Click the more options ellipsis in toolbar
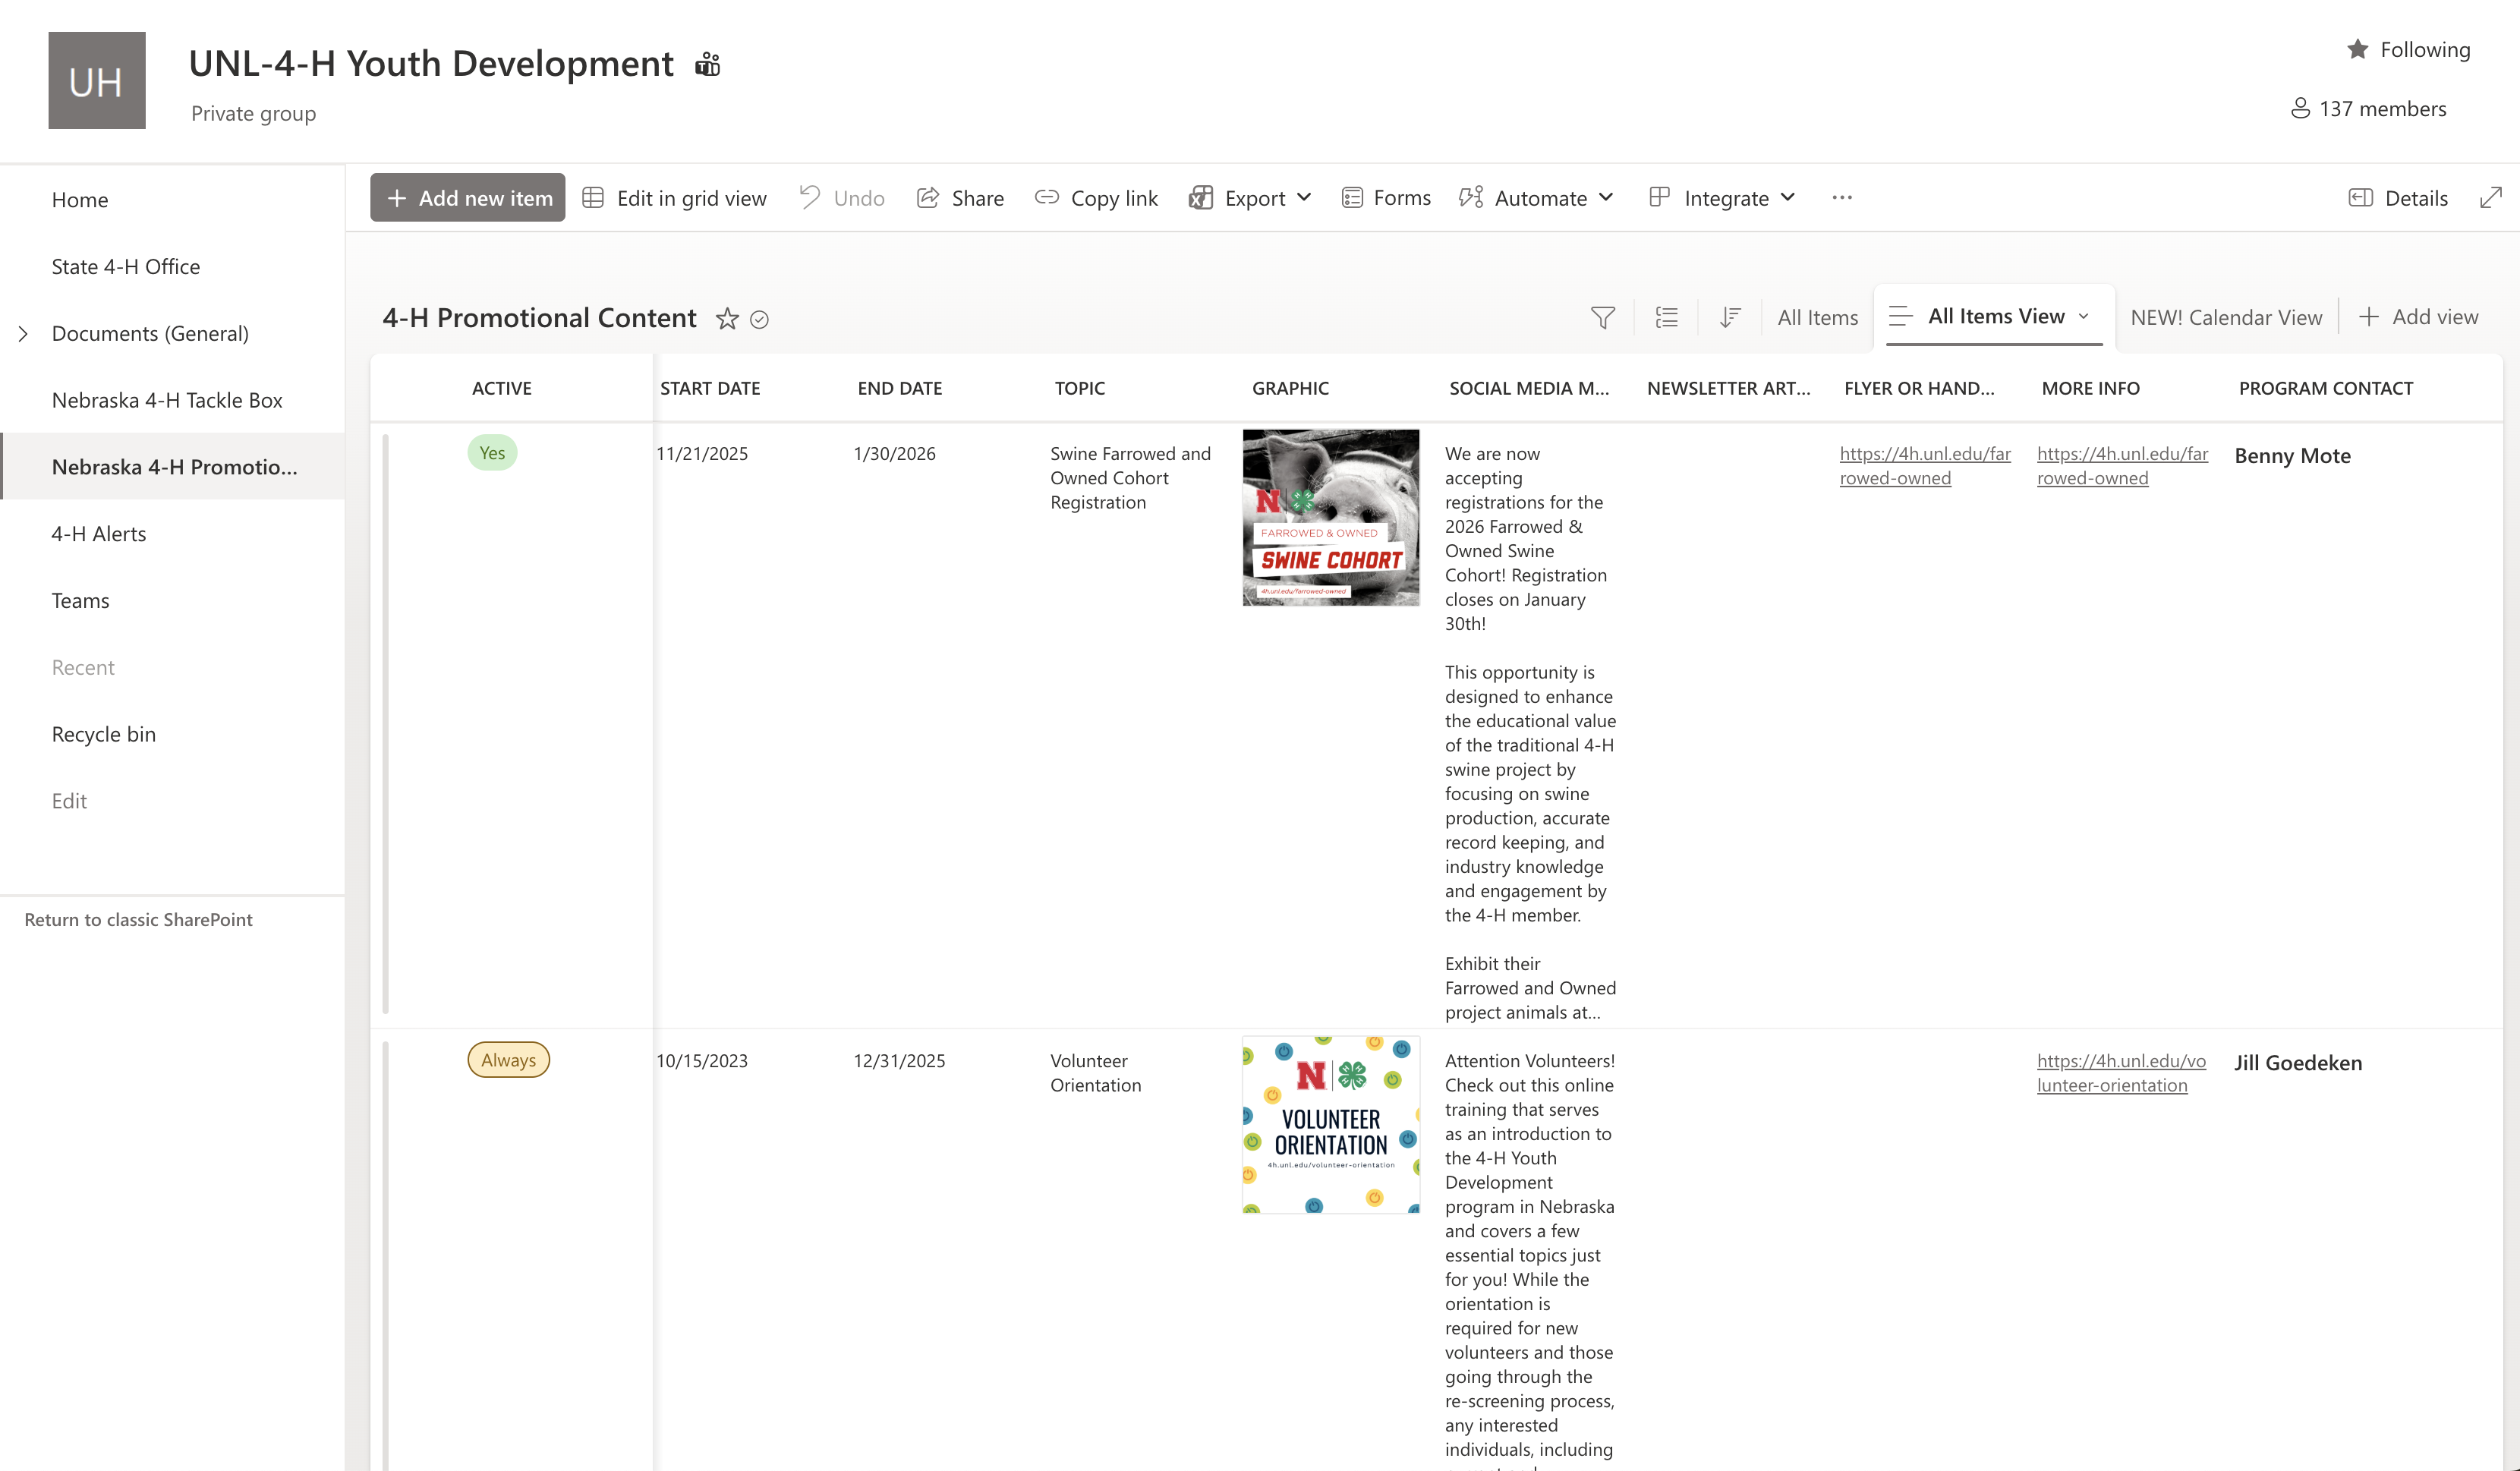 click(1842, 198)
